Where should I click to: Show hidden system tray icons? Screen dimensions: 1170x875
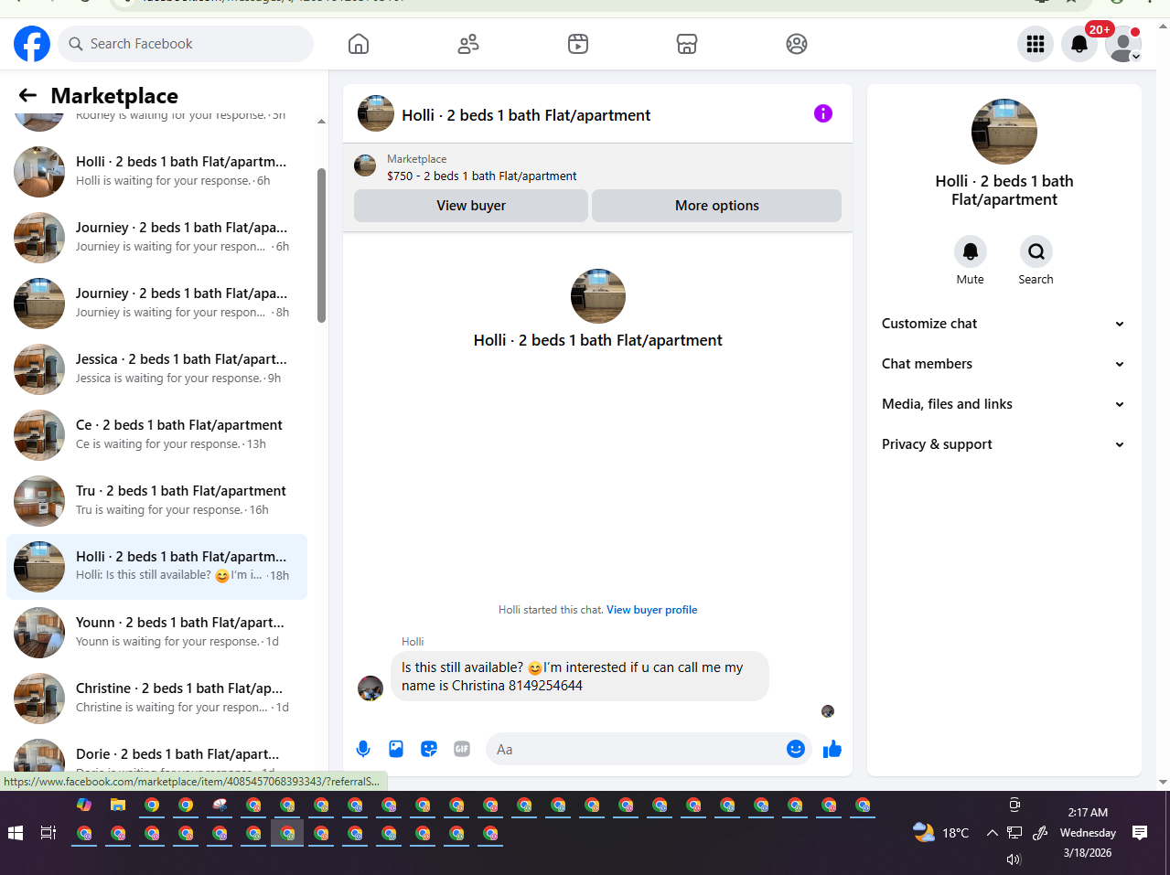992,833
